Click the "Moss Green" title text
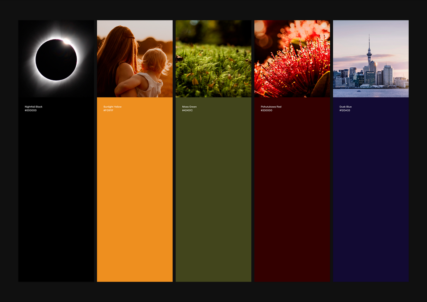427x302 pixels. click(x=189, y=107)
